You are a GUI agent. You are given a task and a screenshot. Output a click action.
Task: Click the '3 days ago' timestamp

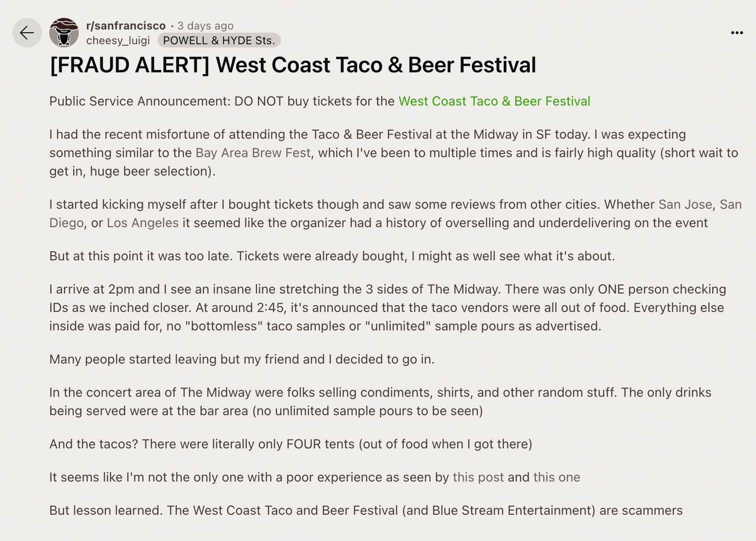tap(205, 26)
